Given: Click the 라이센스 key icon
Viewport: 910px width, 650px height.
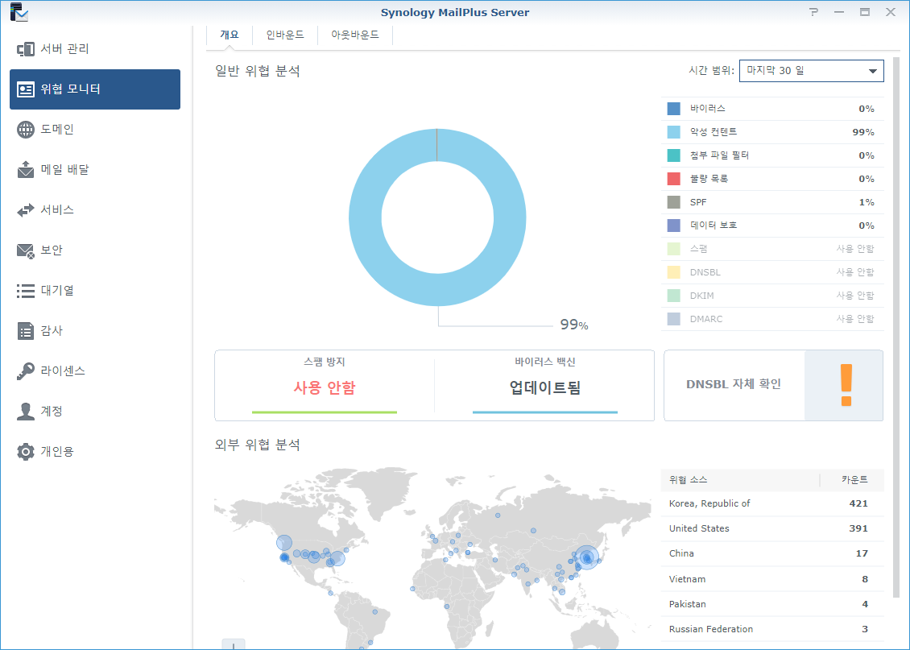Looking at the screenshot, I should (x=26, y=371).
